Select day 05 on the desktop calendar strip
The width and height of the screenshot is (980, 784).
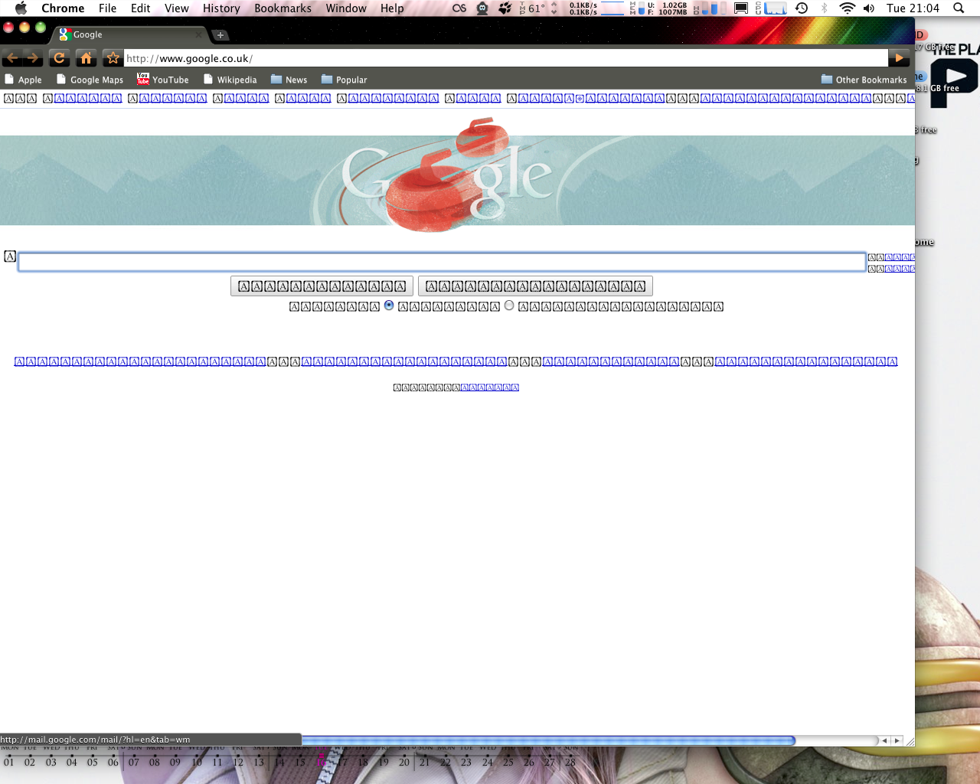click(92, 762)
